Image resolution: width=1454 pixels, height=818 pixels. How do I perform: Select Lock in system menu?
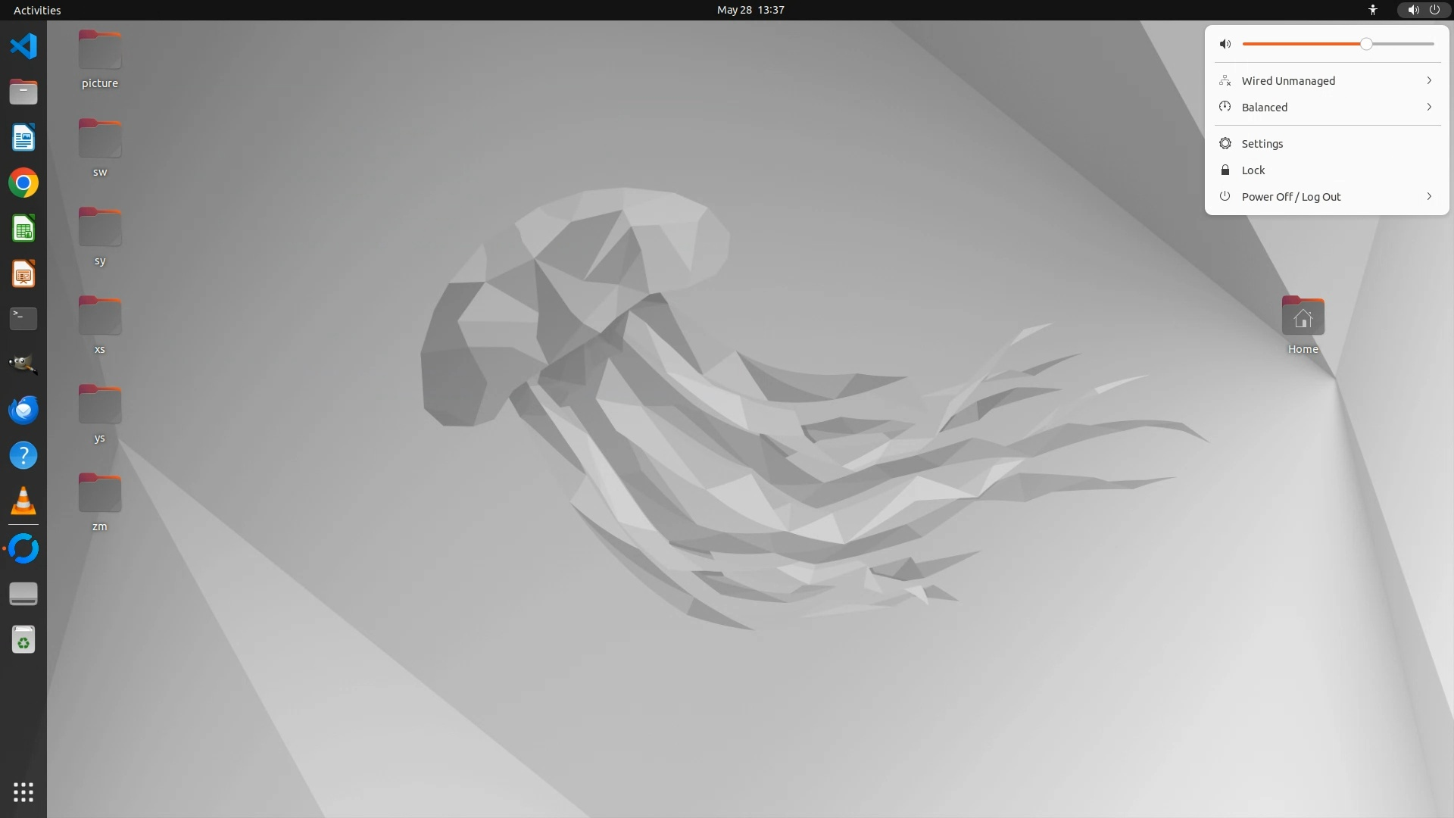(1253, 170)
